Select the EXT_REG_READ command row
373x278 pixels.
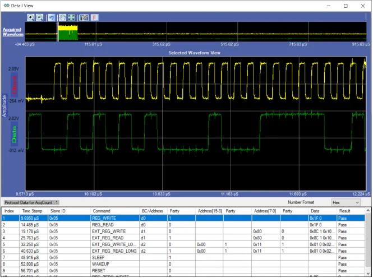(107, 238)
